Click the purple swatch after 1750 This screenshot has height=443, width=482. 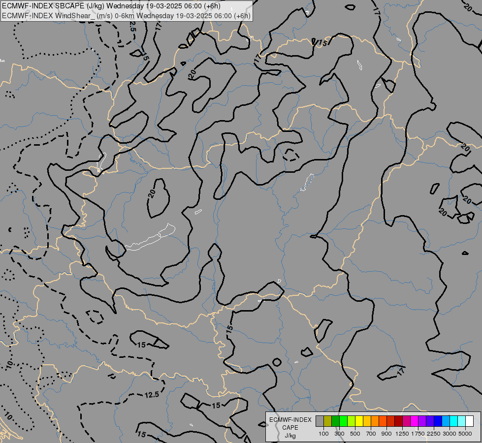[422, 421]
